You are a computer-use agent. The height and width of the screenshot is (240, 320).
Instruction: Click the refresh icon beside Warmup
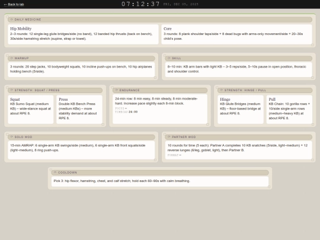click(x=12, y=58)
